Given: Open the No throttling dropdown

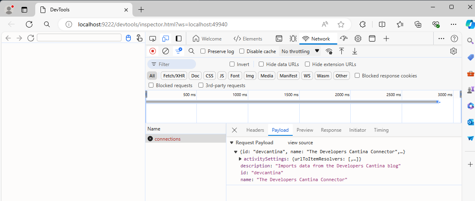Looking at the screenshot, I should coord(300,51).
